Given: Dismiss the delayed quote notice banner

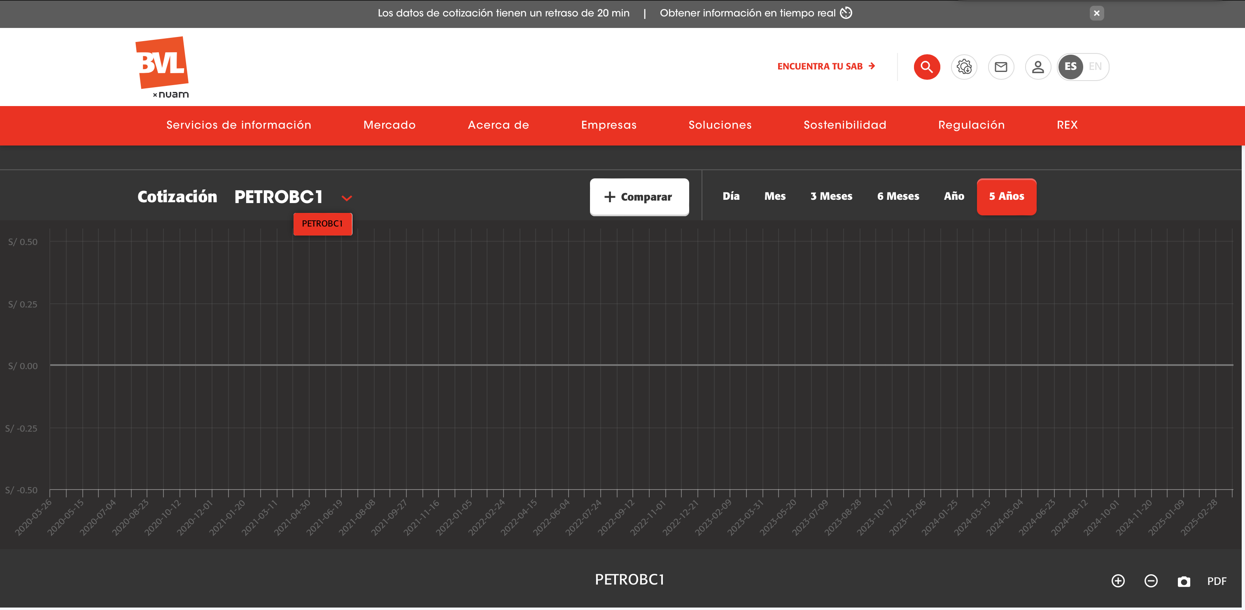Looking at the screenshot, I should coord(1097,13).
